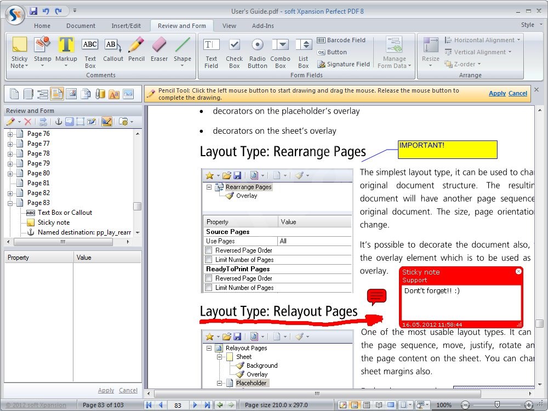Open the pages panel icon
This screenshot has height=411, width=548.
click(14, 94)
